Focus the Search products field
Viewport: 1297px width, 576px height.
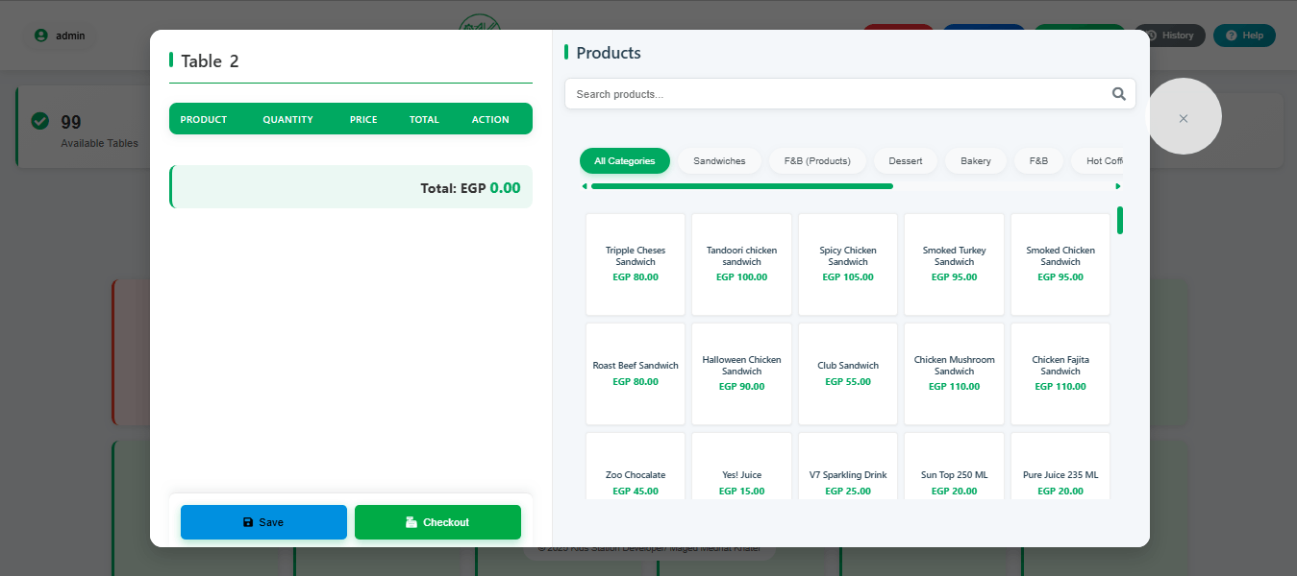(836, 94)
